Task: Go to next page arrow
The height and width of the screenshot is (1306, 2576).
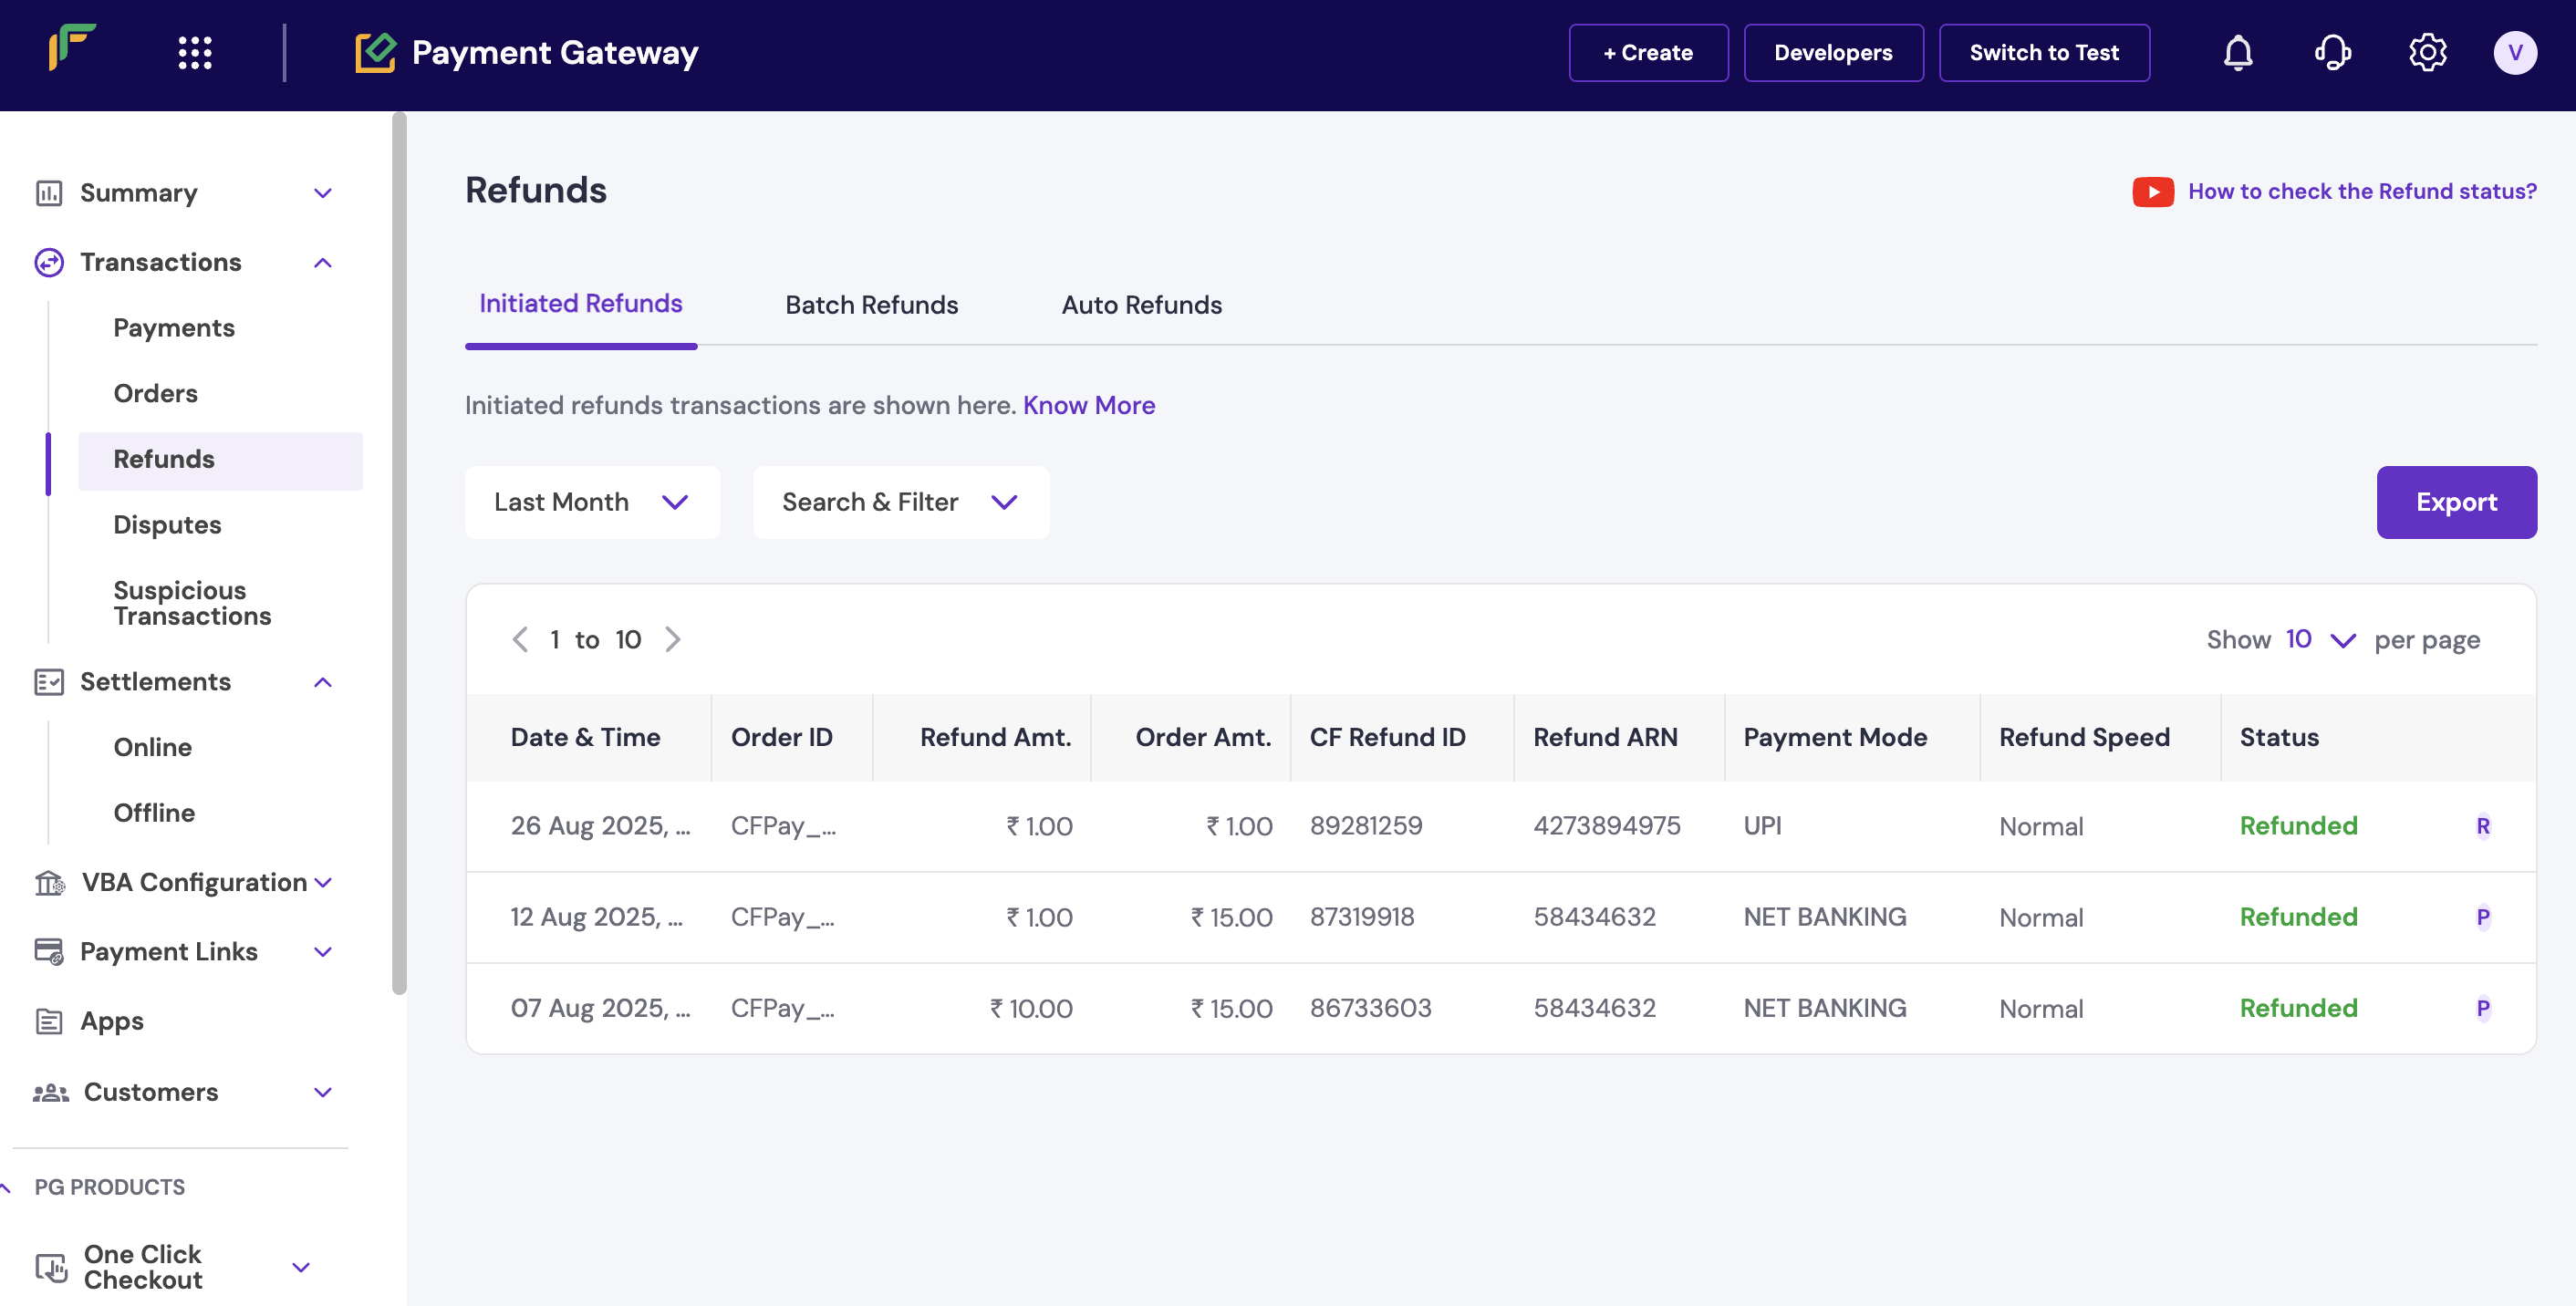Action: [x=673, y=640]
